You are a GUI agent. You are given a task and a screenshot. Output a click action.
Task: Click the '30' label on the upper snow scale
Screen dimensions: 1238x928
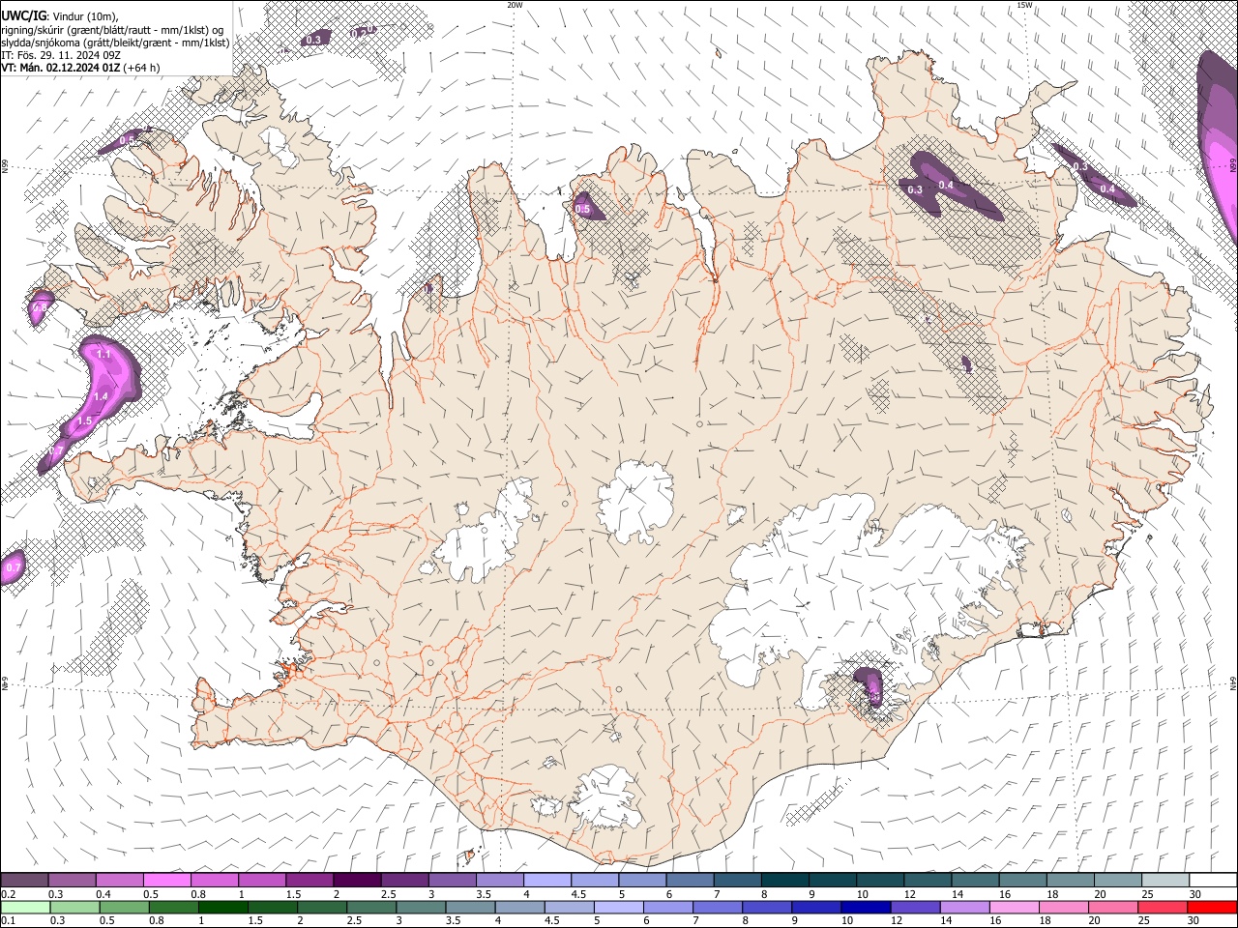pyautogui.click(x=1194, y=894)
